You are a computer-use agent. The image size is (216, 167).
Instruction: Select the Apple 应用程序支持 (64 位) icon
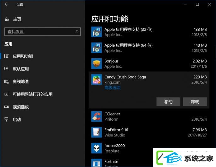point(96,48)
